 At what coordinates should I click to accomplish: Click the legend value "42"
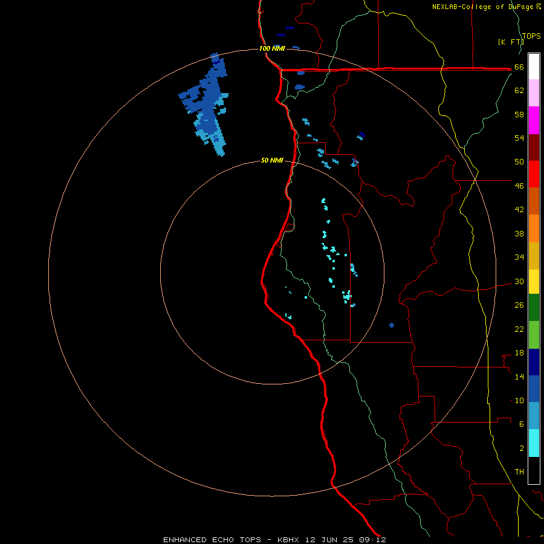pos(519,210)
